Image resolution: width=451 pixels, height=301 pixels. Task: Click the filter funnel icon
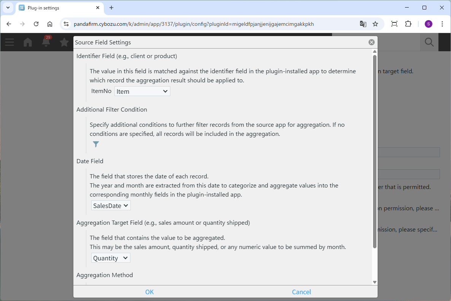coord(96,144)
